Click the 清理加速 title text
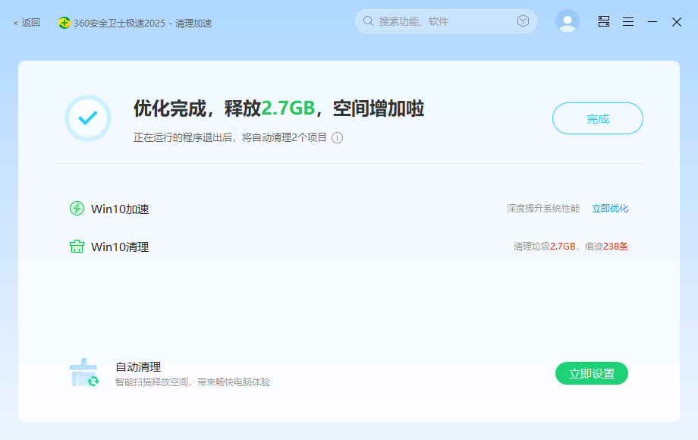The height and width of the screenshot is (440, 698). click(x=193, y=23)
